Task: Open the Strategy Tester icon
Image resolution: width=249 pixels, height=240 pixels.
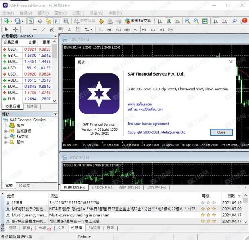Action: pos(66,21)
